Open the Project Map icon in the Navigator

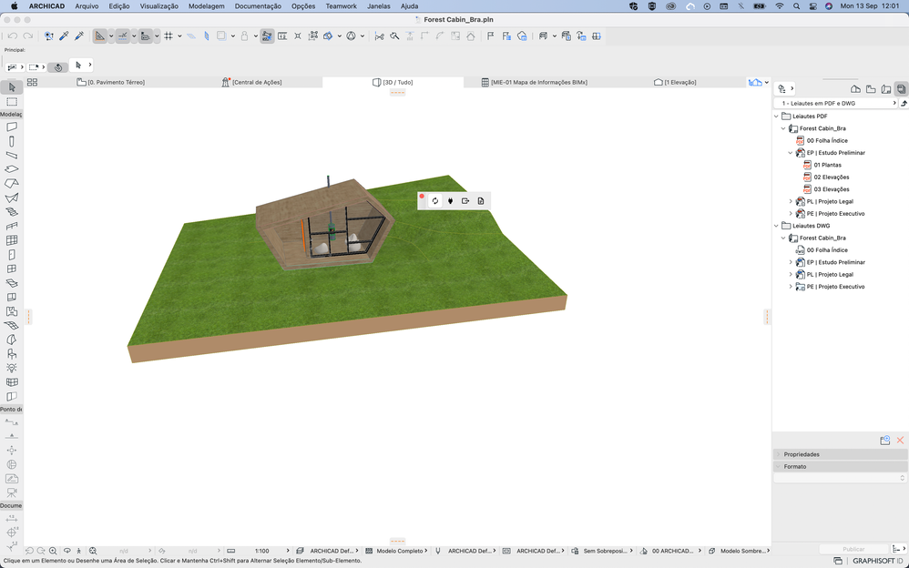855,88
